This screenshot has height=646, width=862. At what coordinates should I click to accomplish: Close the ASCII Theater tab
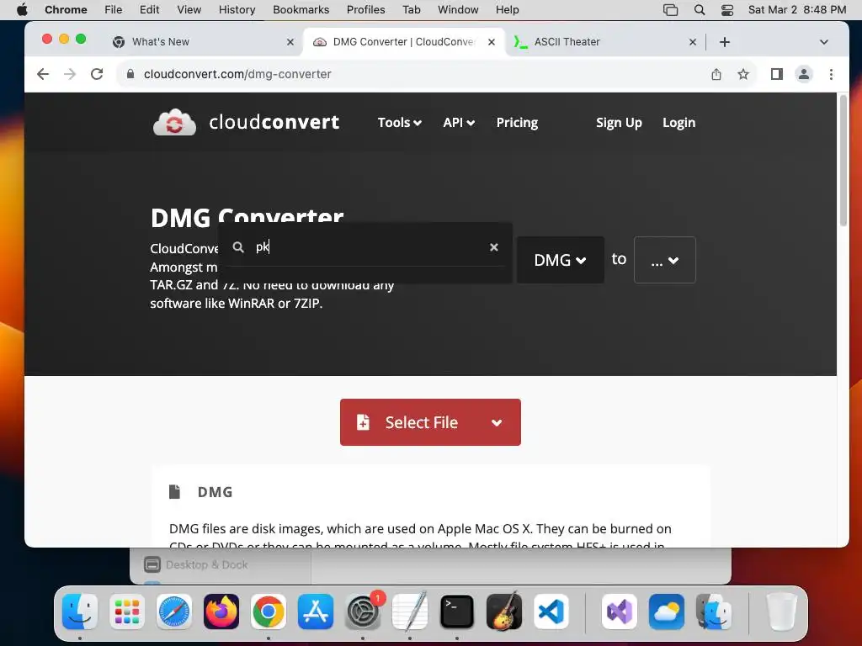pos(693,42)
